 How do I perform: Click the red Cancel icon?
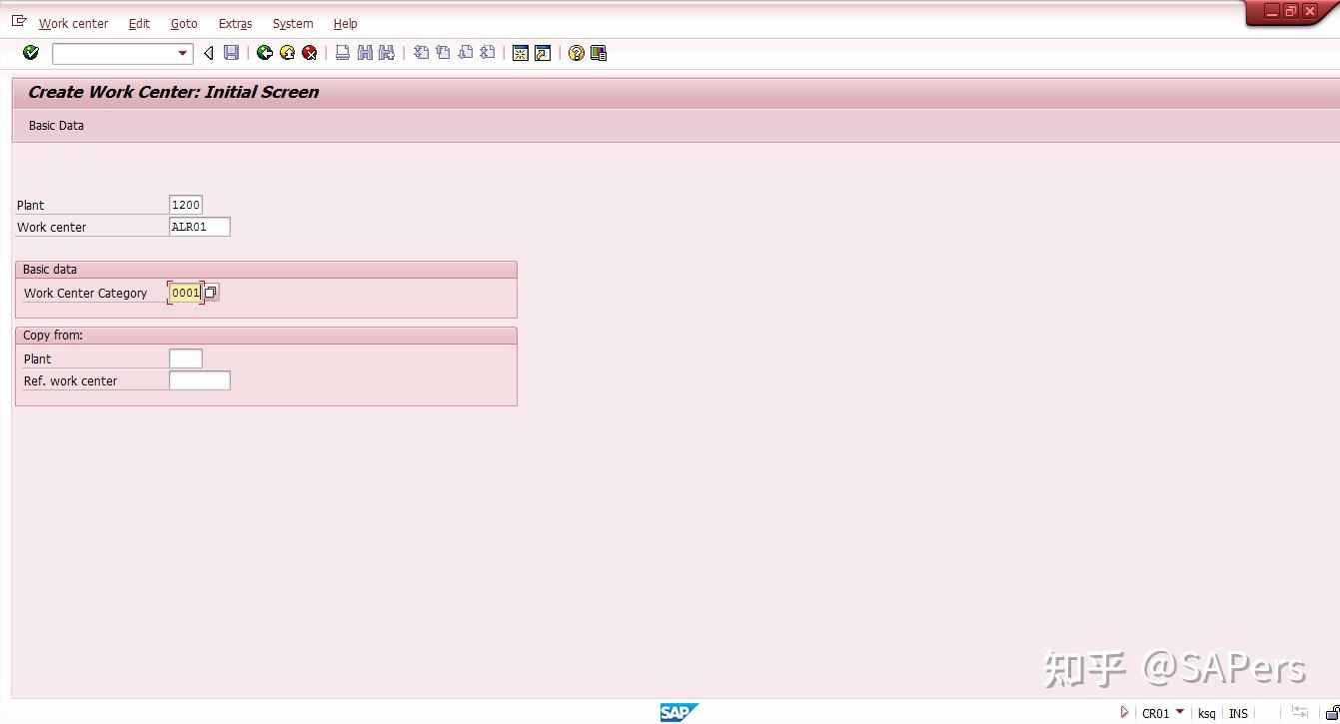click(310, 53)
